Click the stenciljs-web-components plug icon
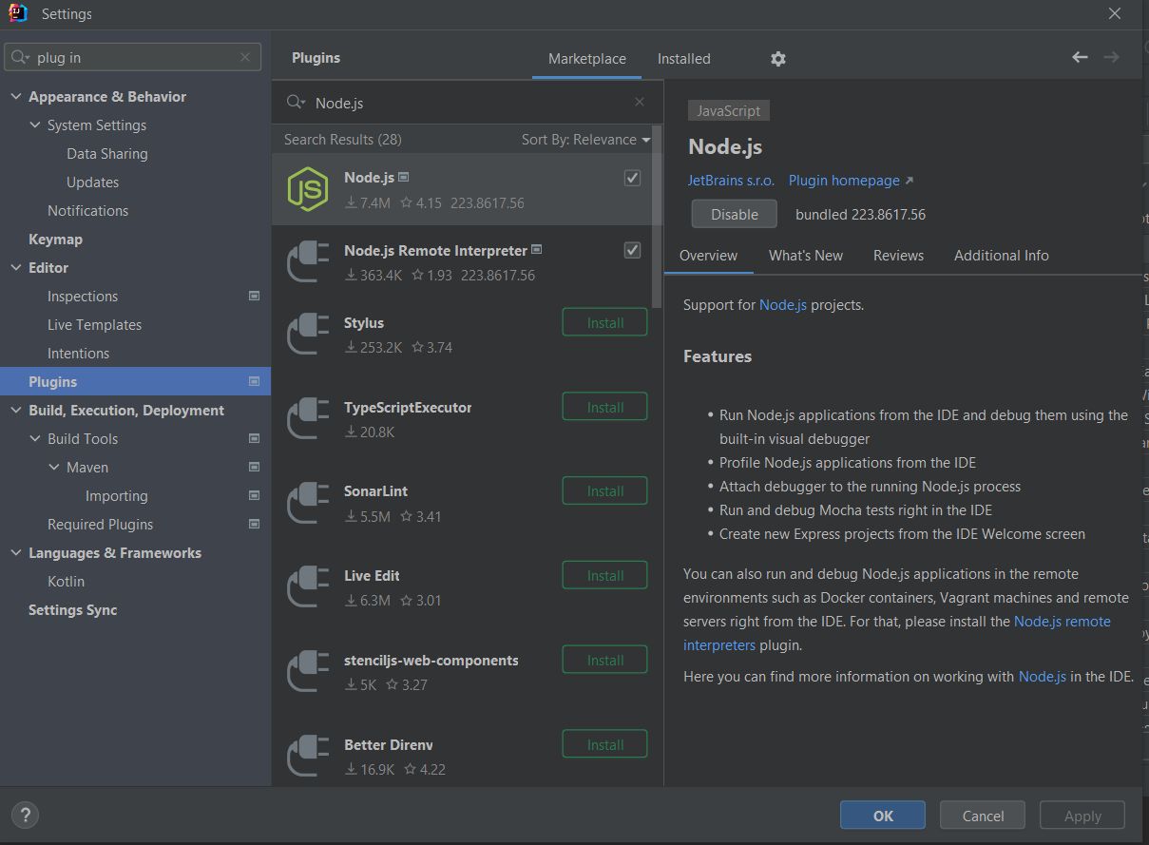 308,671
